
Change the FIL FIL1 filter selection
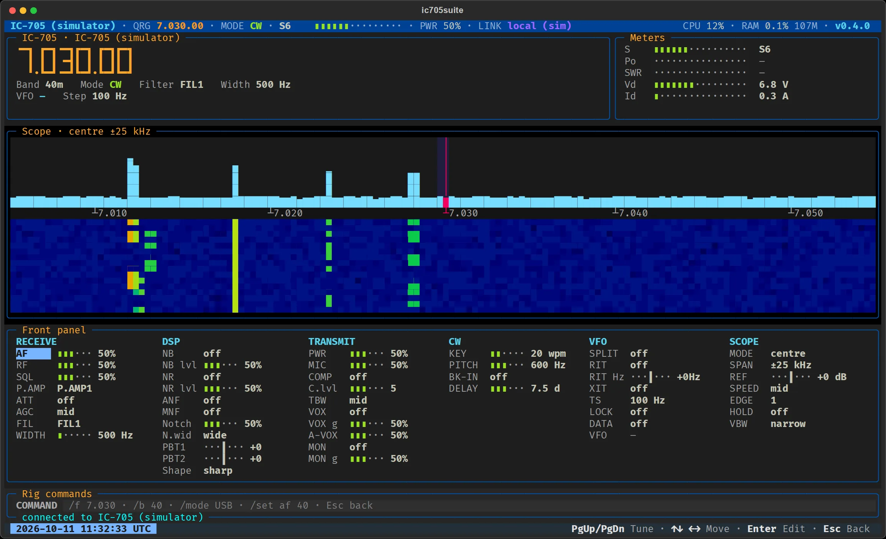point(69,424)
